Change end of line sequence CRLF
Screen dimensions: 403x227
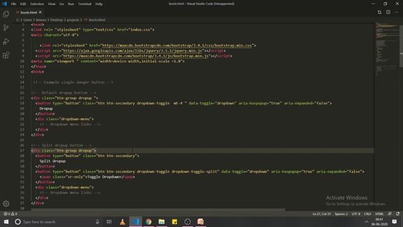pos(368,214)
